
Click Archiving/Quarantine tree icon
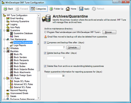coord(8,21)
